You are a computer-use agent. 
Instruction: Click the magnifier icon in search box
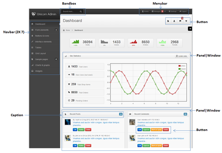point(81,12)
